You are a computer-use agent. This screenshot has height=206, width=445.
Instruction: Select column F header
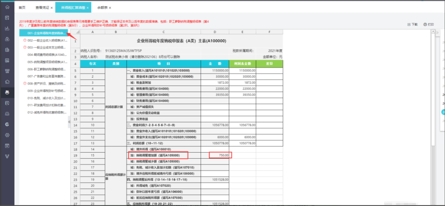[269, 32]
